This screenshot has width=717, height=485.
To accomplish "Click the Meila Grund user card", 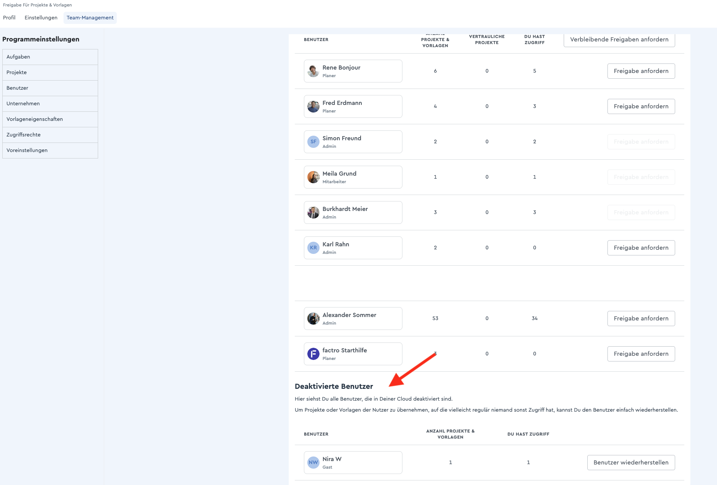I will point(353,177).
